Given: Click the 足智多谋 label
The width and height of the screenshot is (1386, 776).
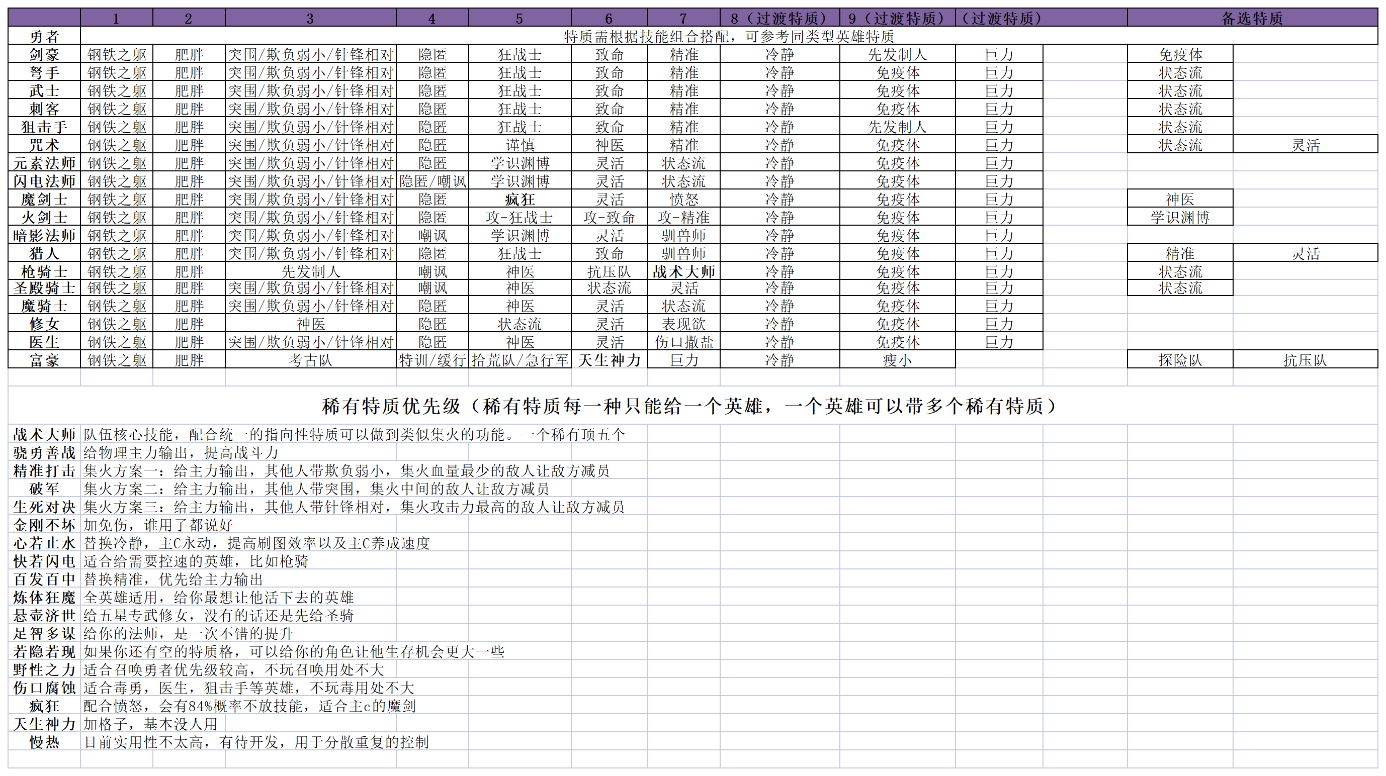Looking at the screenshot, I should [x=44, y=633].
